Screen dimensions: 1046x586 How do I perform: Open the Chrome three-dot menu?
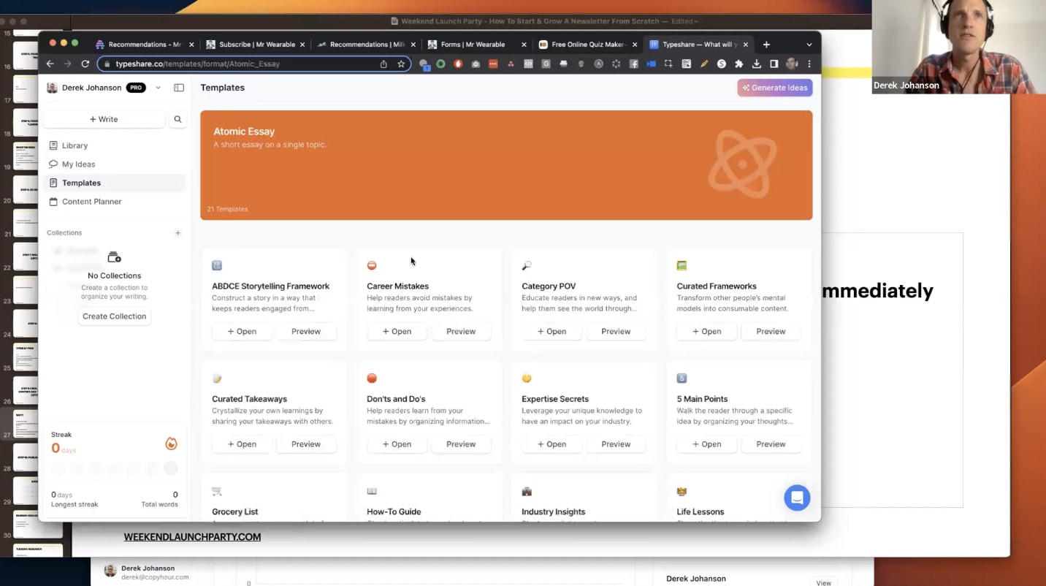pos(809,64)
